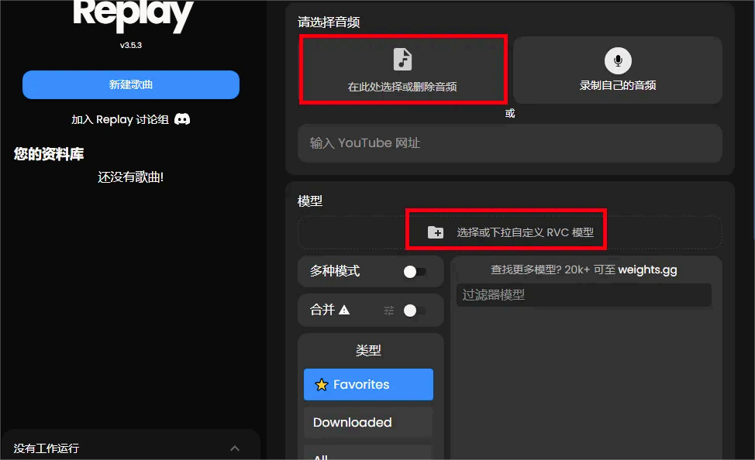Click the 过滤器模型 filter field

tap(583, 295)
